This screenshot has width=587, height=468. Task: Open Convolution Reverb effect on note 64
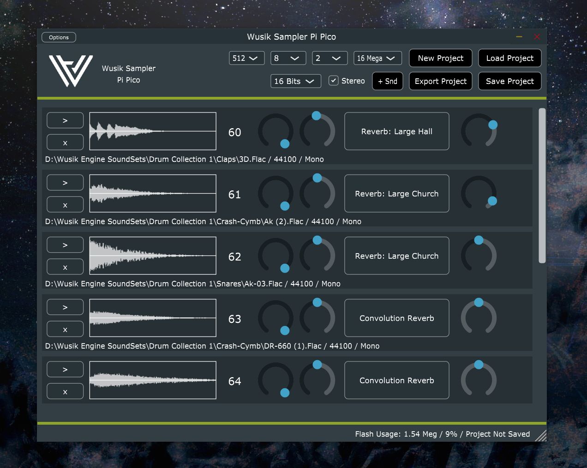click(x=397, y=380)
